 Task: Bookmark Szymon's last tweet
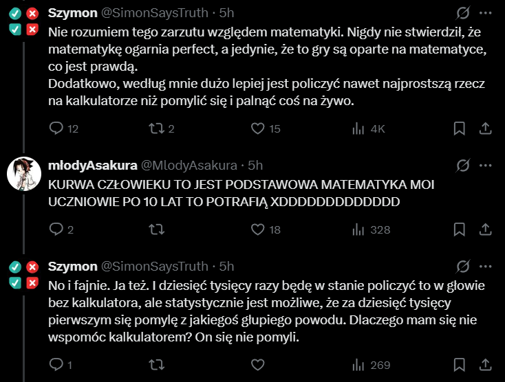(459, 364)
